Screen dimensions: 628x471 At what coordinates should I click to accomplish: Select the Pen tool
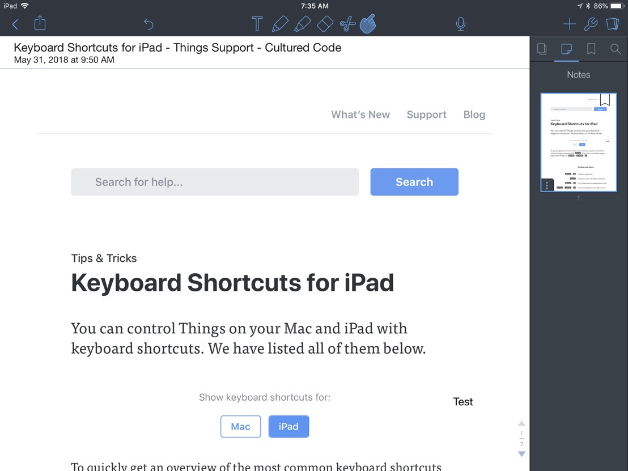point(279,24)
